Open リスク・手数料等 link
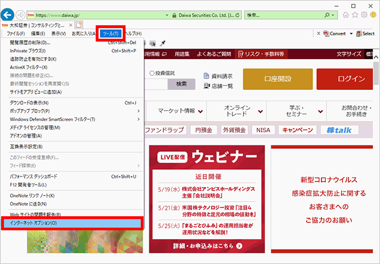Image resolution: width=380 pixels, height=264 pixels. coord(261,54)
